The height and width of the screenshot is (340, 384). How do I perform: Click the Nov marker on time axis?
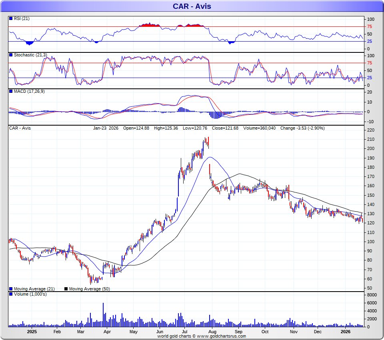tap(294, 332)
